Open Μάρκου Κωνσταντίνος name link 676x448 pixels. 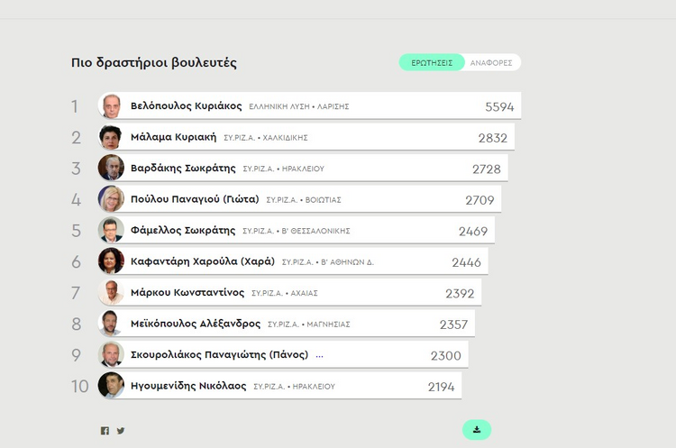[x=187, y=292]
